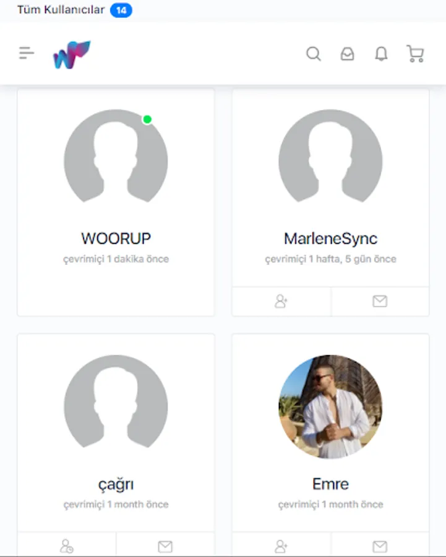Open the search magnifier icon
446x557 pixels.
[x=314, y=54]
